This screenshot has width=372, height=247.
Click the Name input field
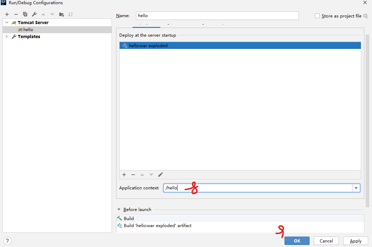click(217, 16)
